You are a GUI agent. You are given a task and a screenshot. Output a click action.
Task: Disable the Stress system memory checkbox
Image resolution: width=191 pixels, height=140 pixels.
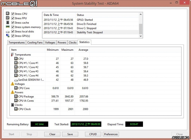click(13, 27)
